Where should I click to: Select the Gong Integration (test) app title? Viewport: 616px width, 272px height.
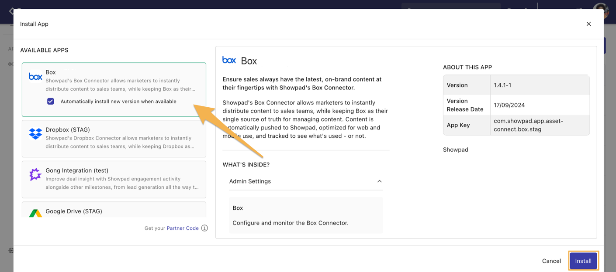(x=77, y=170)
